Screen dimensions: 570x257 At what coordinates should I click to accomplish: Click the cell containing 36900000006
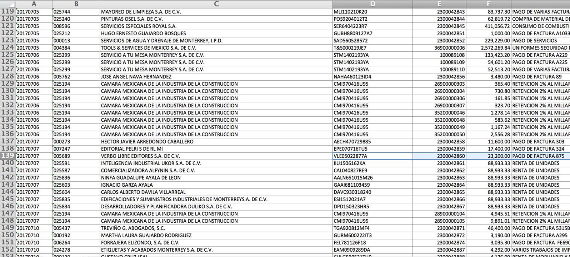click(439, 48)
